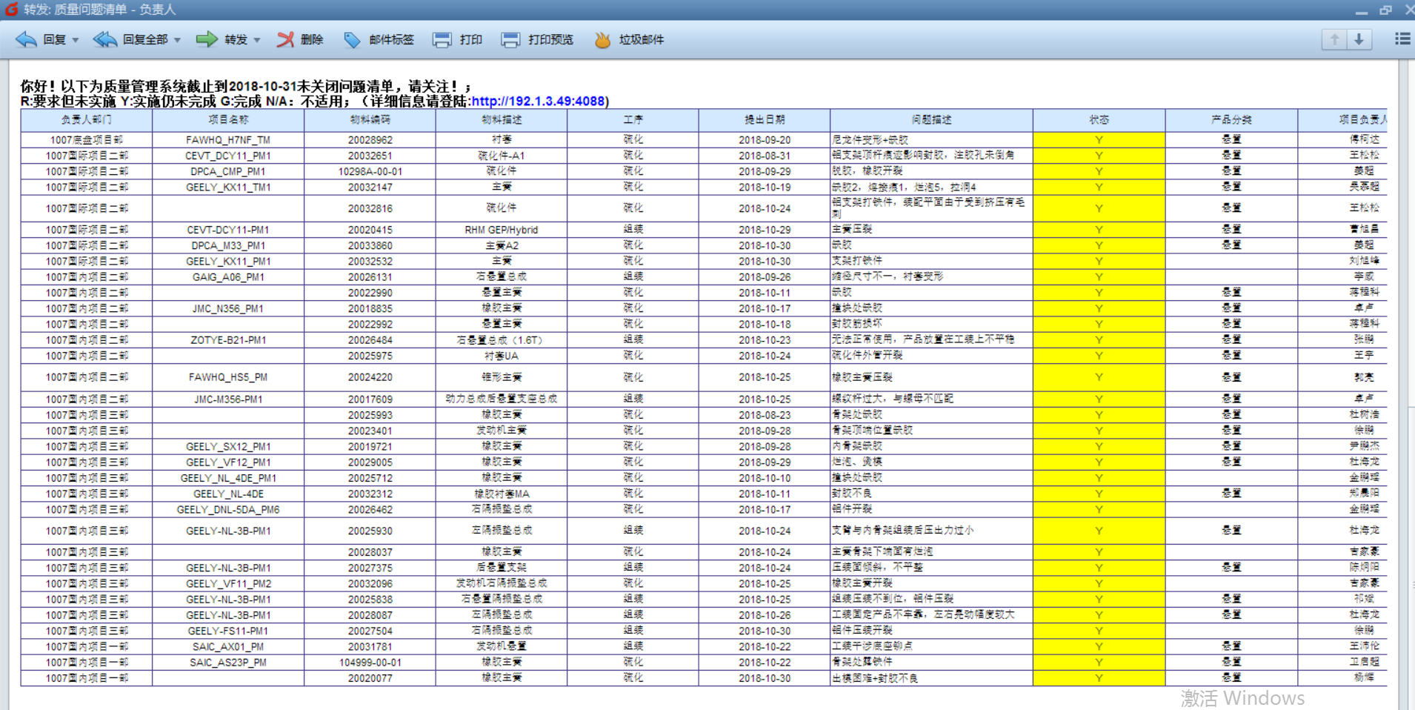Select material code 104999-00-01
Viewport: 1415px width, 710px height.
click(370, 663)
